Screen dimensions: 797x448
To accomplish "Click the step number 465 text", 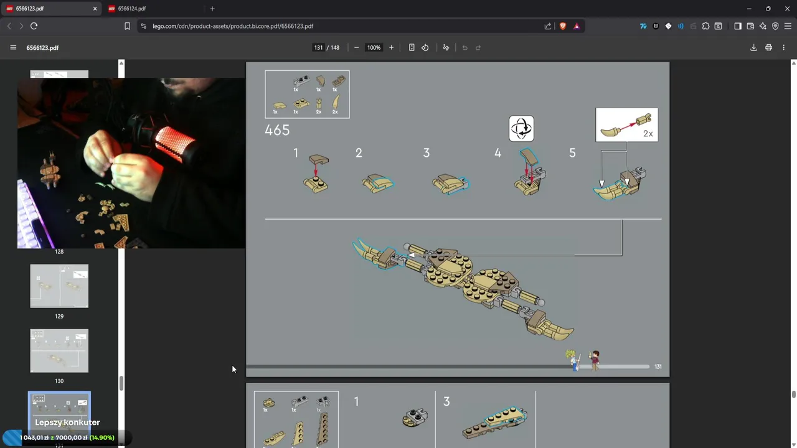I will coord(277,130).
